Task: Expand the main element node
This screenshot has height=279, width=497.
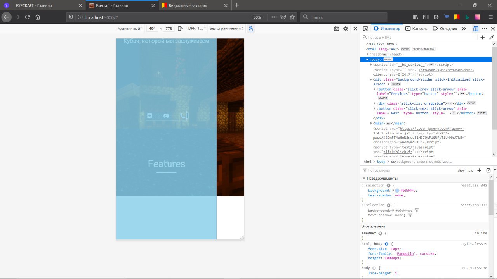Action: coord(371,123)
